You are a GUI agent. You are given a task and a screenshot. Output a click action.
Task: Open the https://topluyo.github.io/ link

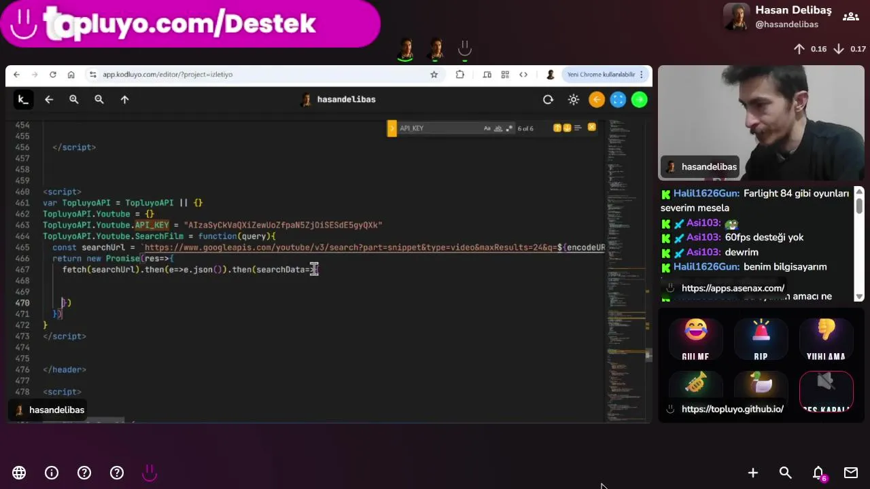(733, 410)
